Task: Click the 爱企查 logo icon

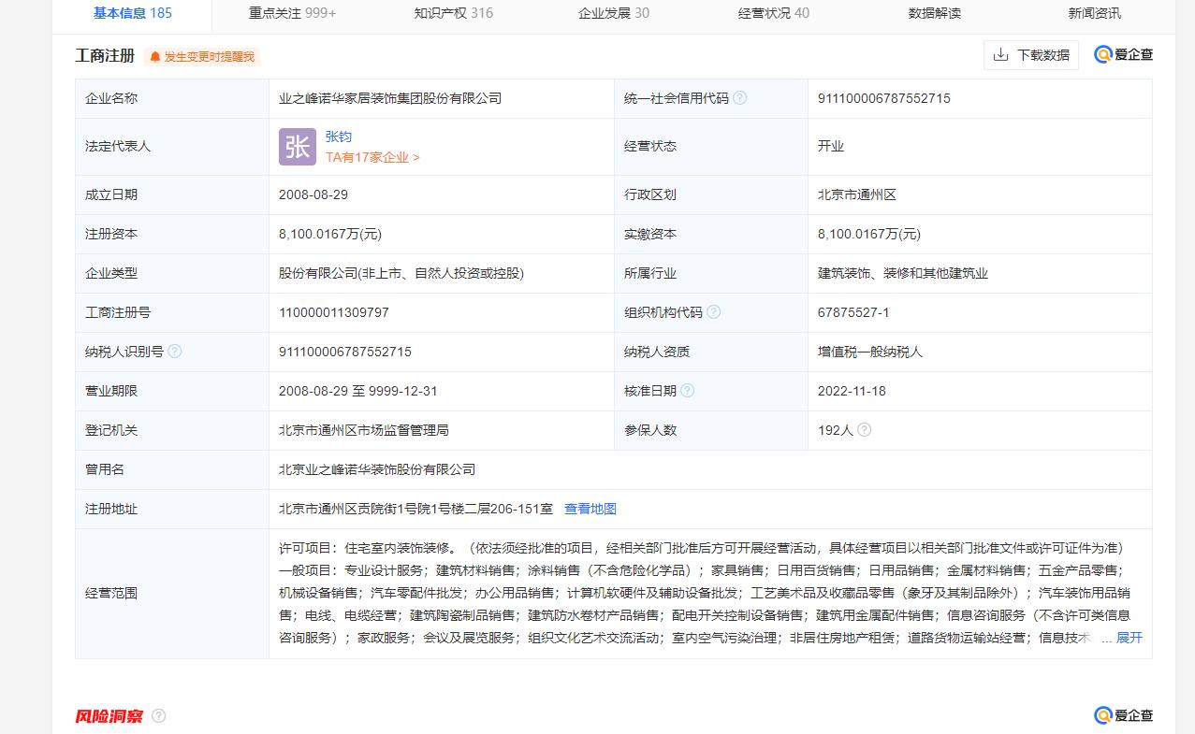Action: pos(1102,55)
